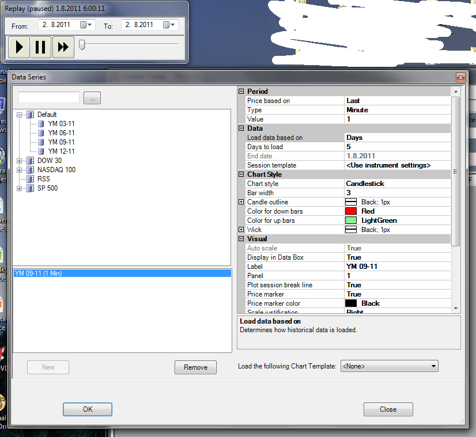Select the YM 06-11 instrument
The width and height of the screenshot is (476, 437).
[x=61, y=133]
